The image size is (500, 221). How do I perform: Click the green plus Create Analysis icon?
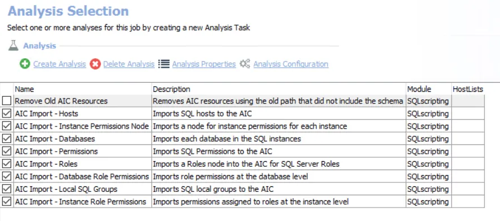point(25,64)
